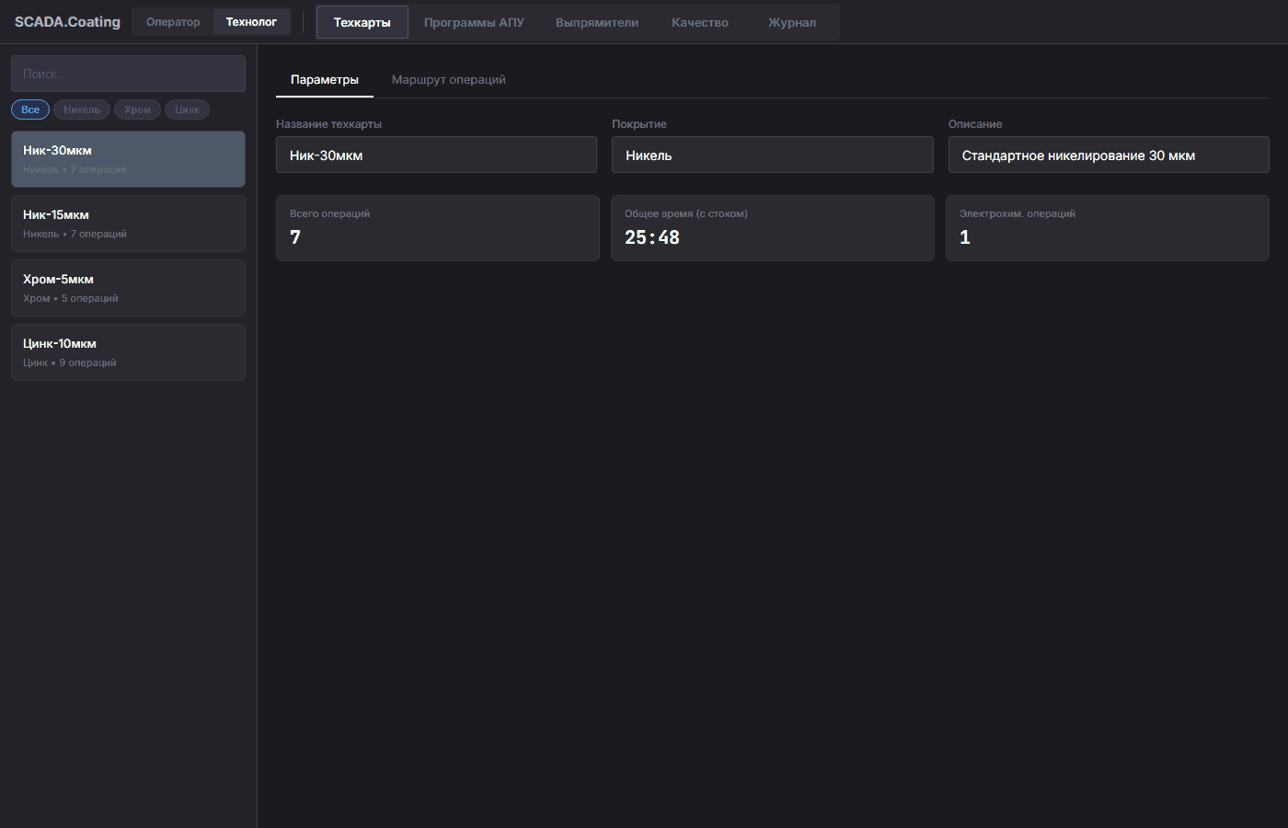This screenshot has width=1288, height=828.
Task: Filter tech cards by Никель
Action: pyautogui.click(x=82, y=109)
